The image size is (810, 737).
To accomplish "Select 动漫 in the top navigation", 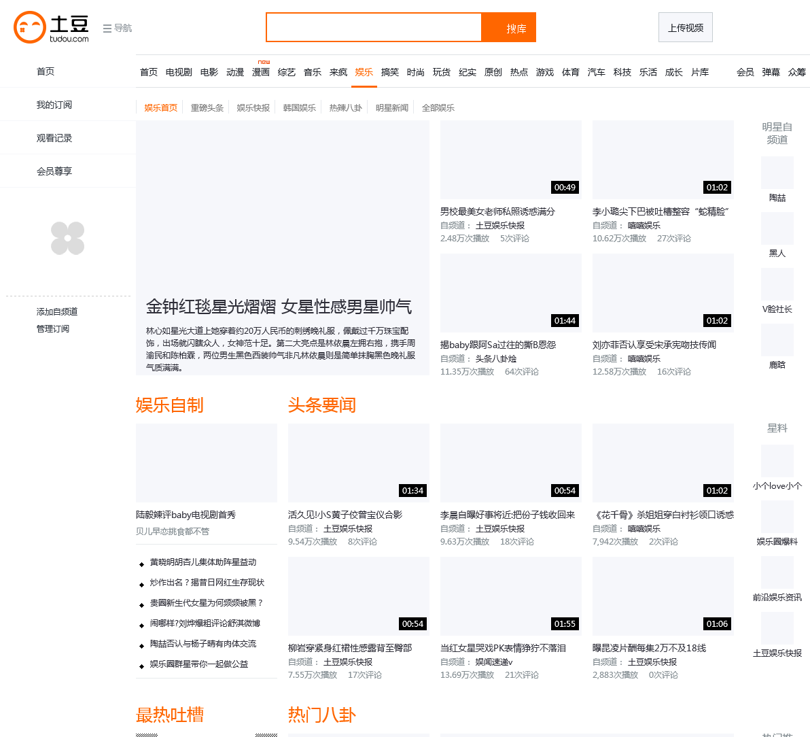I will [x=235, y=72].
